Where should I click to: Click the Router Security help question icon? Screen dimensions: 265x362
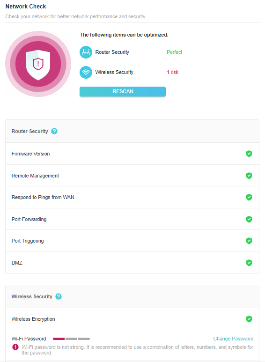click(54, 131)
